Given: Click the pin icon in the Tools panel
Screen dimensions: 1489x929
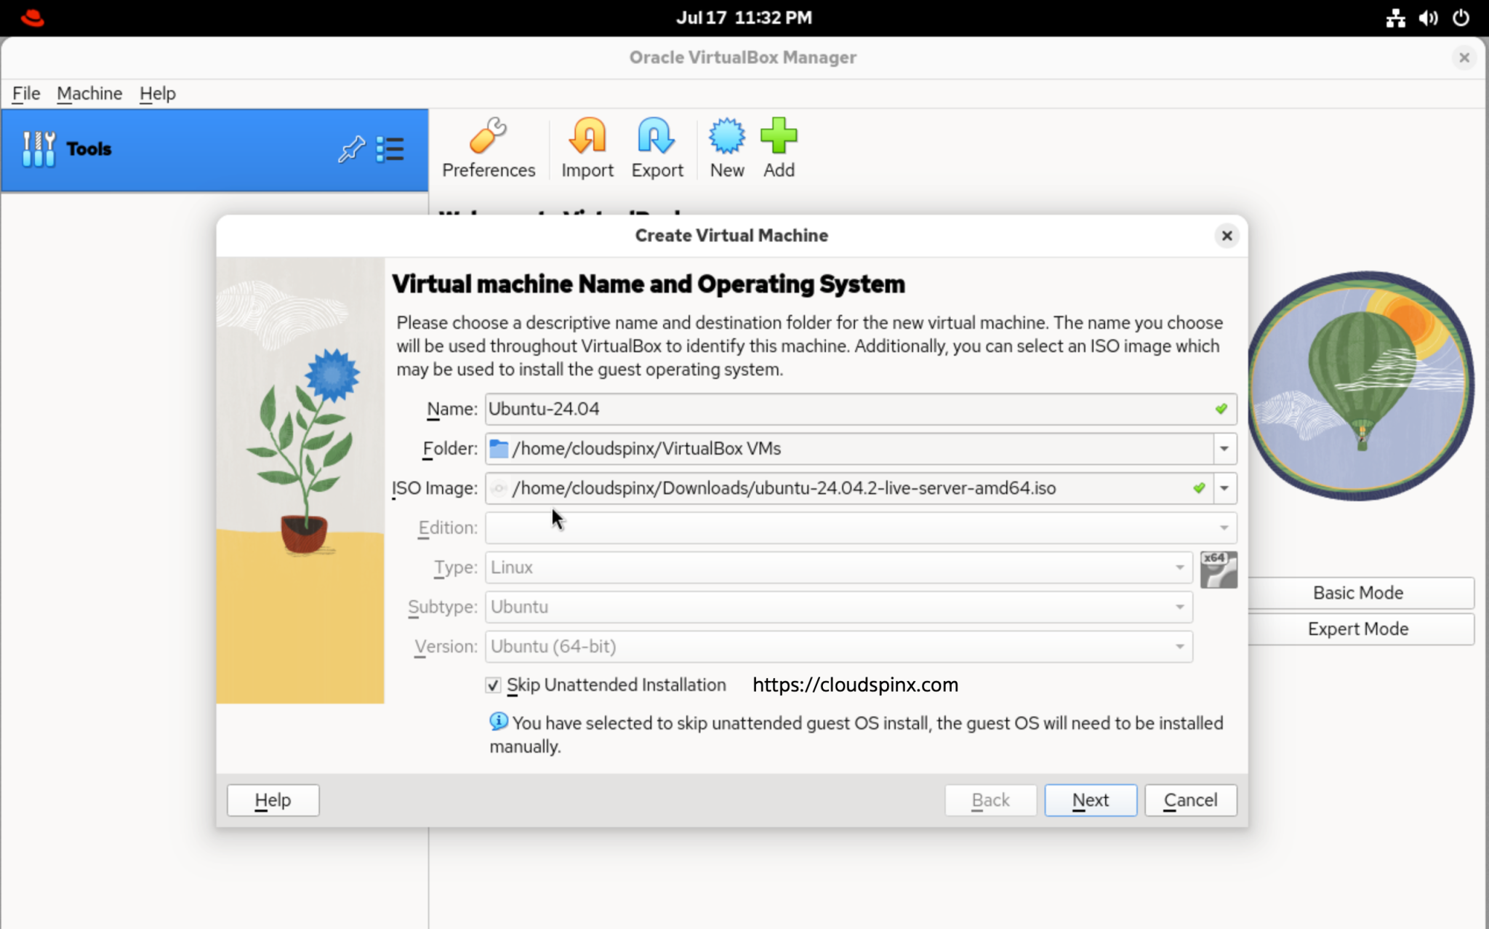Looking at the screenshot, I should (x=351, y=149).
